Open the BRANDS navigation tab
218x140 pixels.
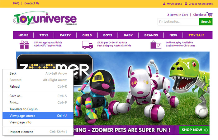tap(151, 35)
